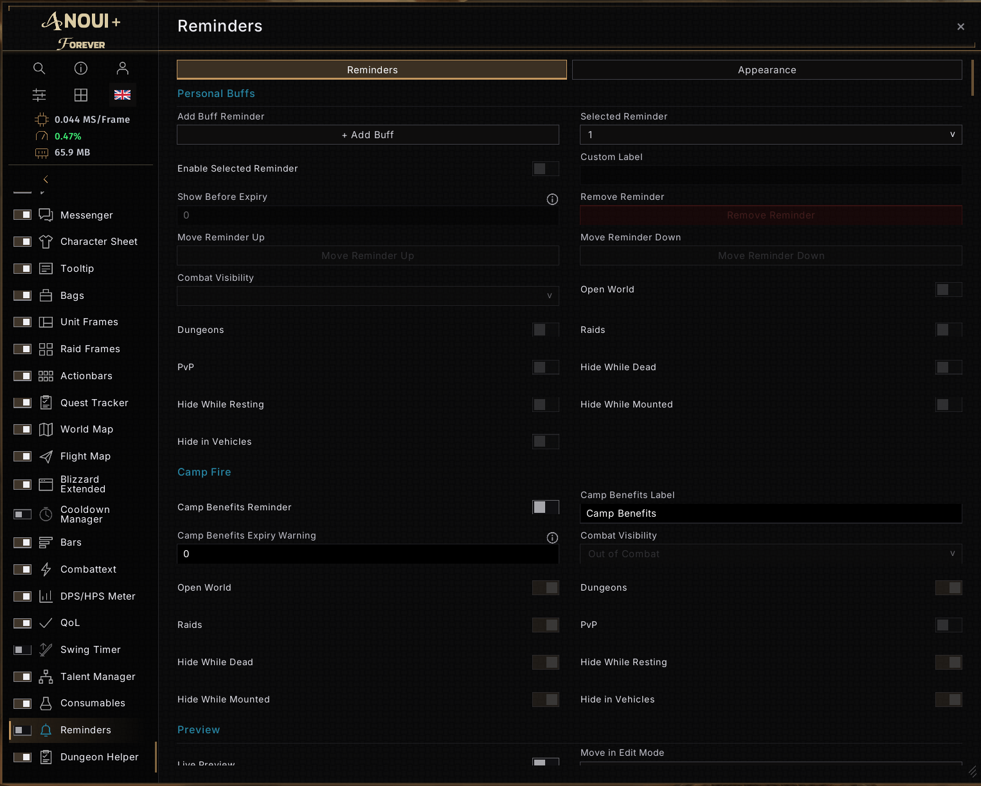Open the DPS/HPS Meter module
This screenshot has width=981, height=786.
(98, 596)
